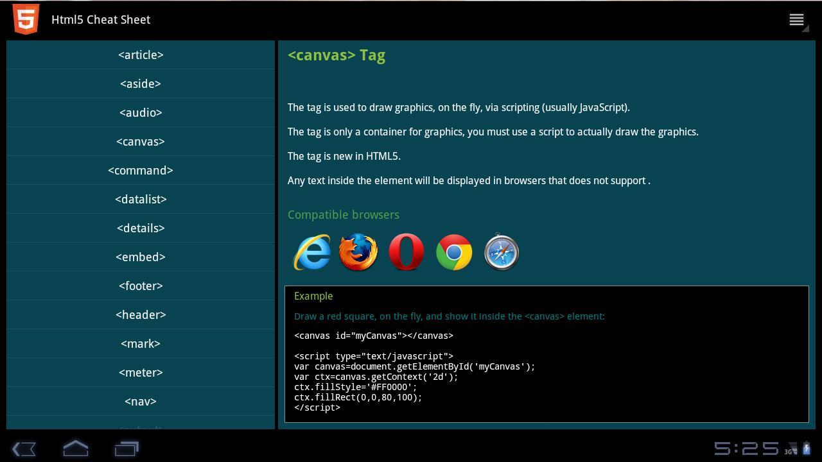822x462 pixels.
Task: Open the <datalist> tag page
Action: (x=141, y=199)
